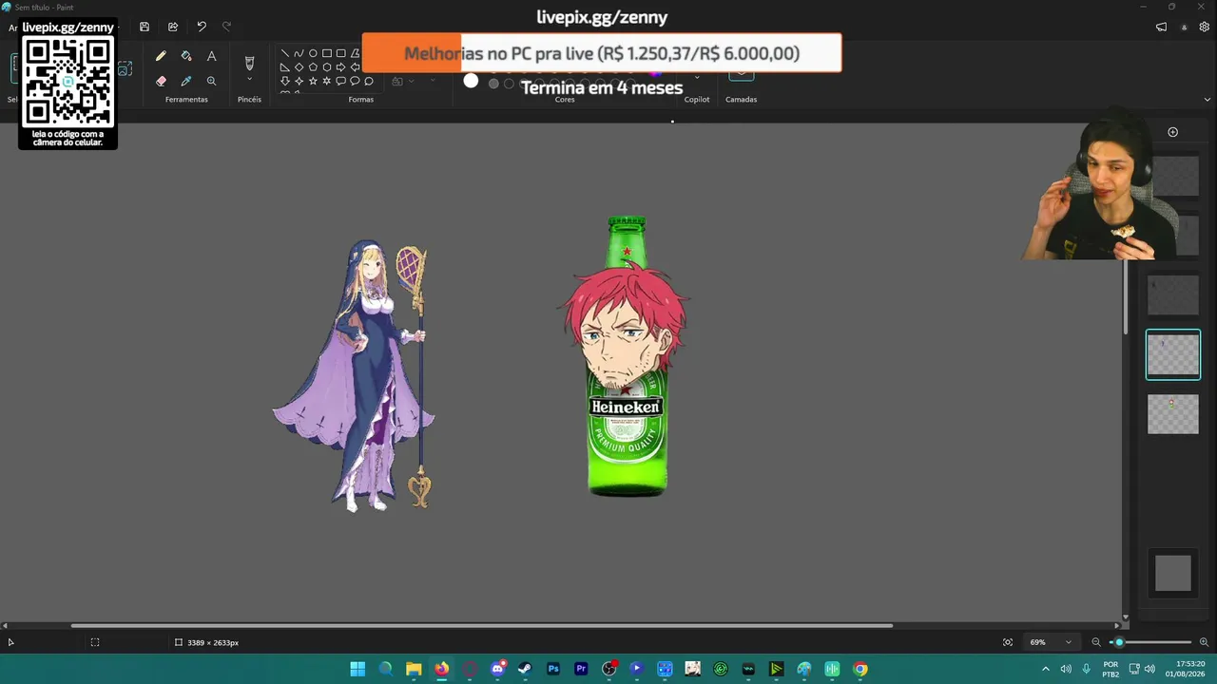Screen dimensions: 1217x684
Task: Show hidden system tray icons
Action: (x=1046, y=669)
